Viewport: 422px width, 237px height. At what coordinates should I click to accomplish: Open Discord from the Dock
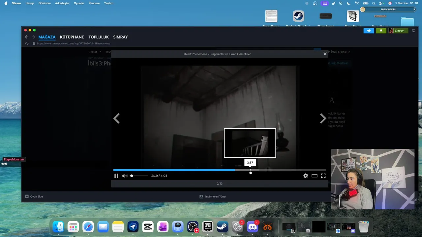pos(252,227)
